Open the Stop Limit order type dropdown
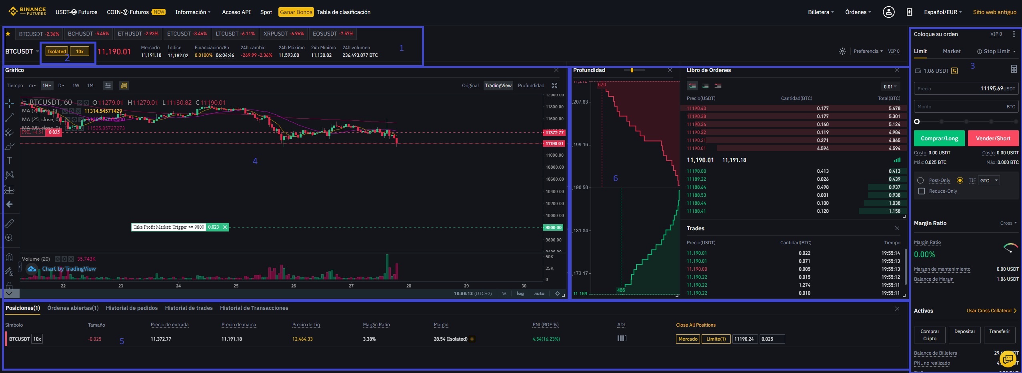Viewport: 1022px width, 373px height. 996,51
